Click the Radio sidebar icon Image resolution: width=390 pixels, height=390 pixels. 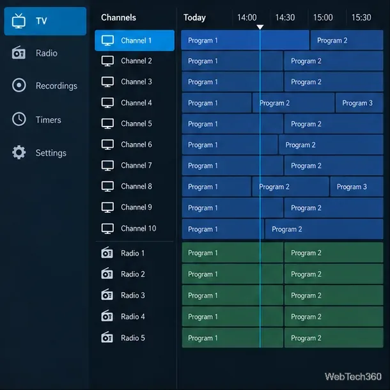19,52
